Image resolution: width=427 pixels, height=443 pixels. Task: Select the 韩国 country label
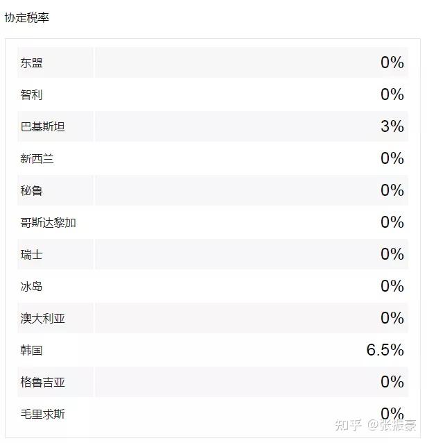[x=32, y=351]
